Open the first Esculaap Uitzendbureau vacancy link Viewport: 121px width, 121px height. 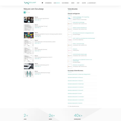79,74
